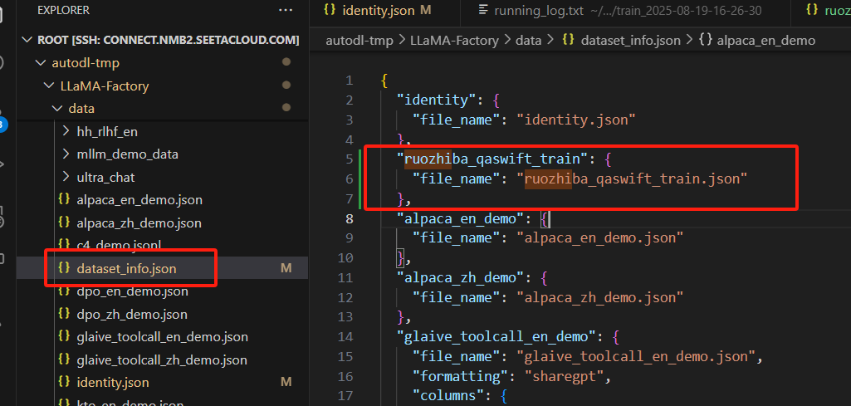851x406 pixels.
Task: Click JSON icon beside alpaca_en_demo.json
Action: (64, 199)
